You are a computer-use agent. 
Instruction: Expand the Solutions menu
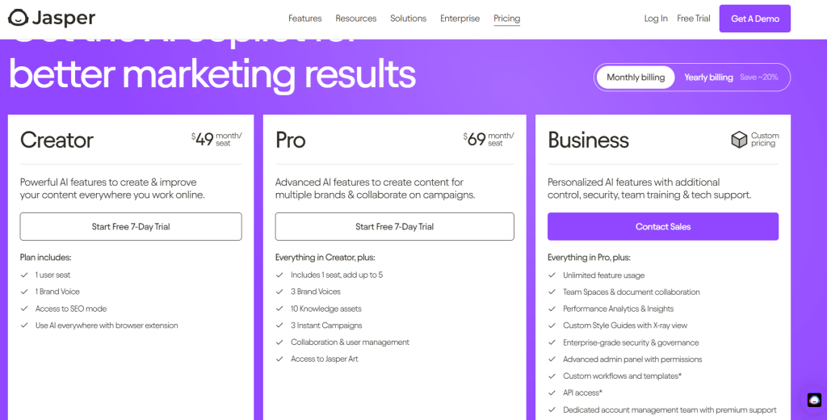coord(408,19)
